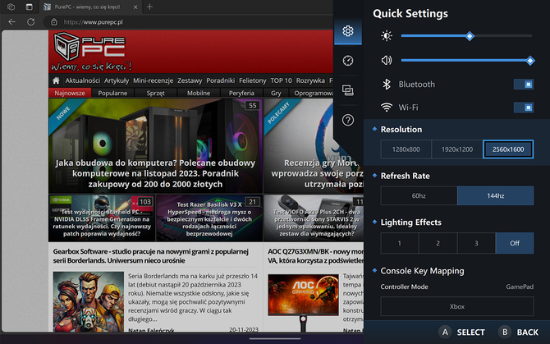
Task: Open the Poradniki menu
Action: point(220,80)
